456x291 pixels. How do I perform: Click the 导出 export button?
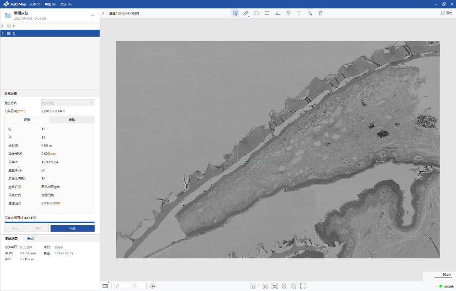[x=446, y=13]
